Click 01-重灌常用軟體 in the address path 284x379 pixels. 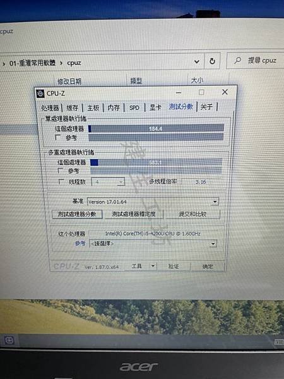(x=32, y=63)
